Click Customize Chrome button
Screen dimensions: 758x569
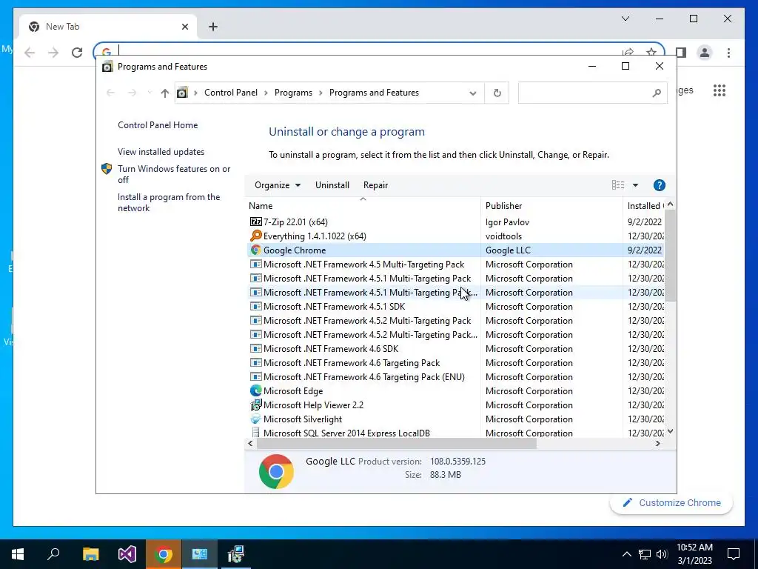tap(671, 503)
